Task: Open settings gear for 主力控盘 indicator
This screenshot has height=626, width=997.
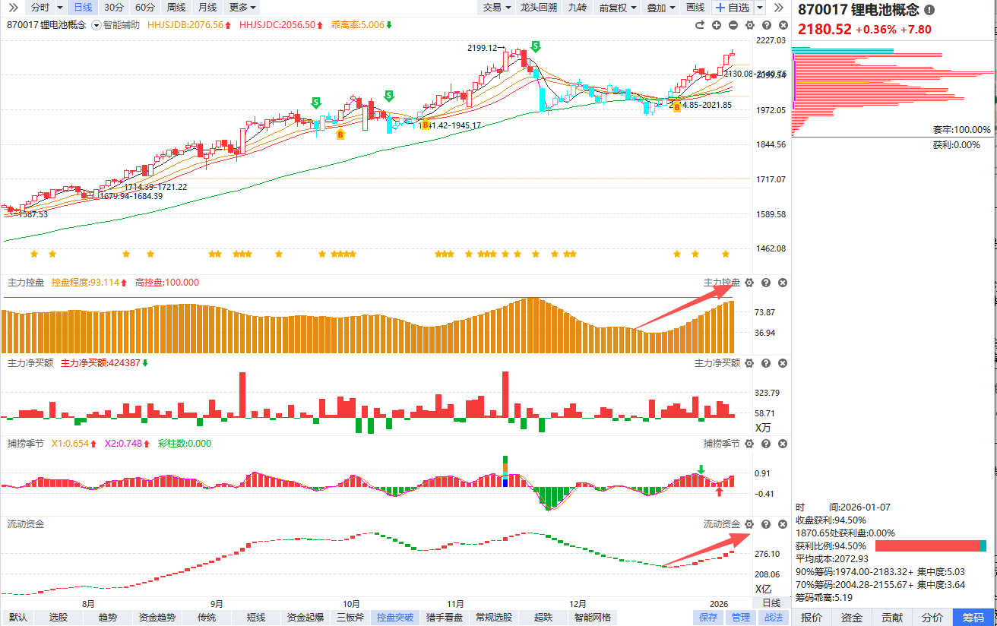Action: [x=749, y=283]
